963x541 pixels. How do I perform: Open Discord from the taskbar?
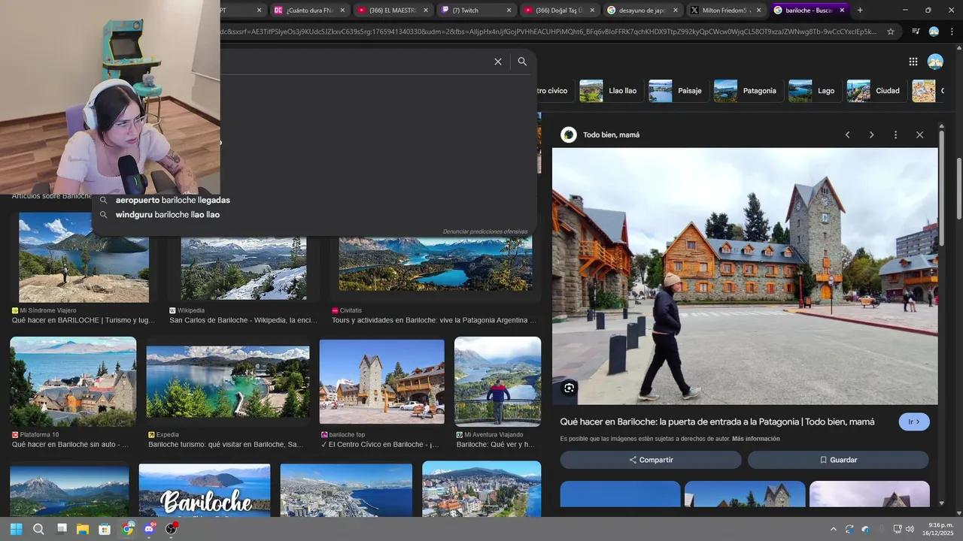click(x=149, y=529)
